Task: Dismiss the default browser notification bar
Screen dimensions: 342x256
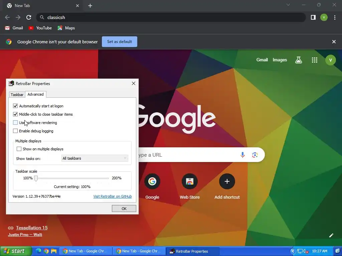Action: (x=334, y=42)
